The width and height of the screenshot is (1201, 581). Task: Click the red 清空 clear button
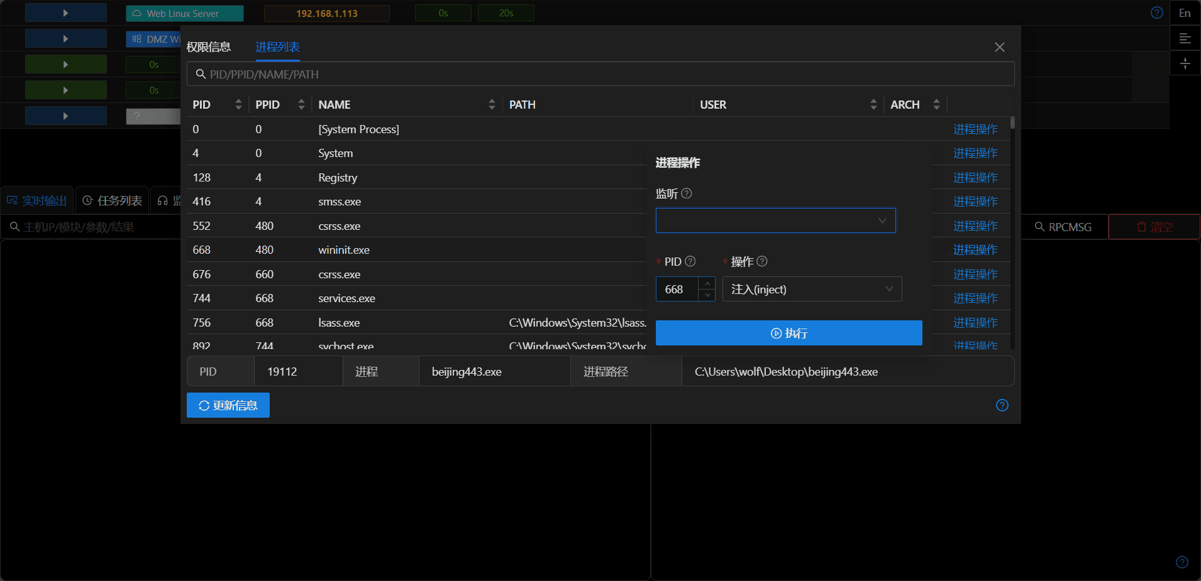point(1154,227)
